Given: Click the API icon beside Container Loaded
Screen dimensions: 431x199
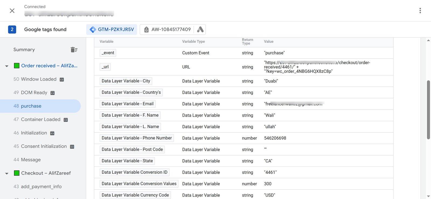Looking at the screenshot, I should pos(66,120).
